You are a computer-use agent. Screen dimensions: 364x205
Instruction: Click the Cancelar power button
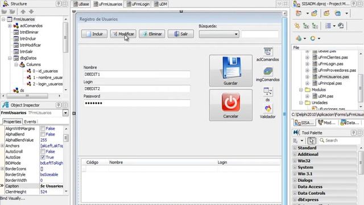coord(231,105)
